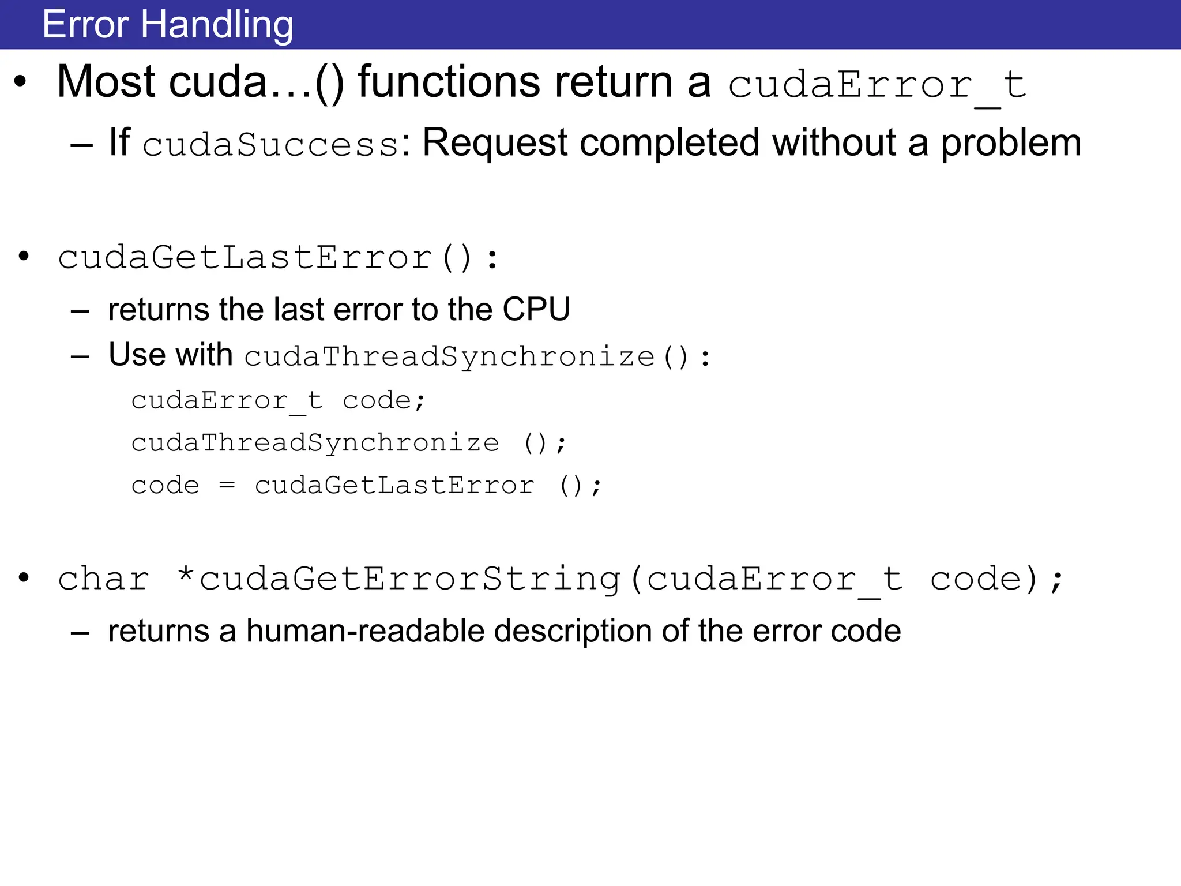Click the code line 'code = cudaGetLastError ();'
This screenshot has height=886, width=1181.
click(x=366, y=485)
